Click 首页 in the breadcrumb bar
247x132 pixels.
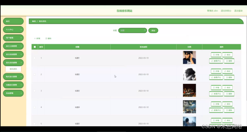(34, 21)
